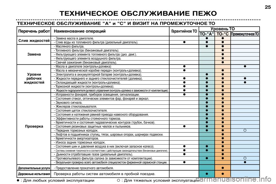Click "Топливного фильтра (бензиновый двигатель)."
Viewport: 276px width, 184px height.
(x=87, y=51)
